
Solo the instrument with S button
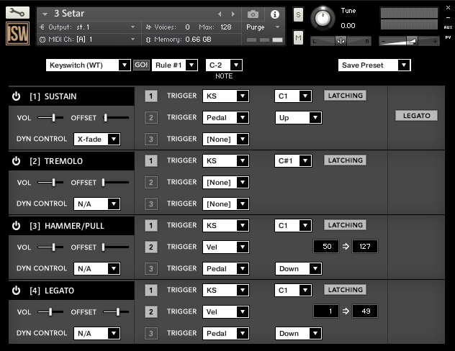click(x=298, y=15)
